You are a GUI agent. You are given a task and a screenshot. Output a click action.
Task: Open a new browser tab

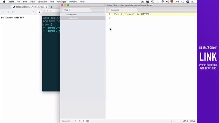pyautogui.click(x=51, y=7)
